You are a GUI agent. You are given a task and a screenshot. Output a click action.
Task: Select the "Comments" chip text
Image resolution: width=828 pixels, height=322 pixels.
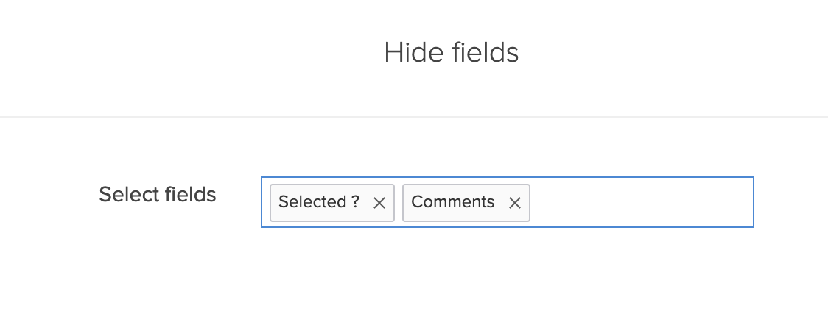pos(452,202)
